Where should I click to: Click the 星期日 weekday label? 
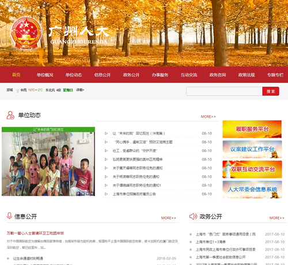tap(68, 90)
